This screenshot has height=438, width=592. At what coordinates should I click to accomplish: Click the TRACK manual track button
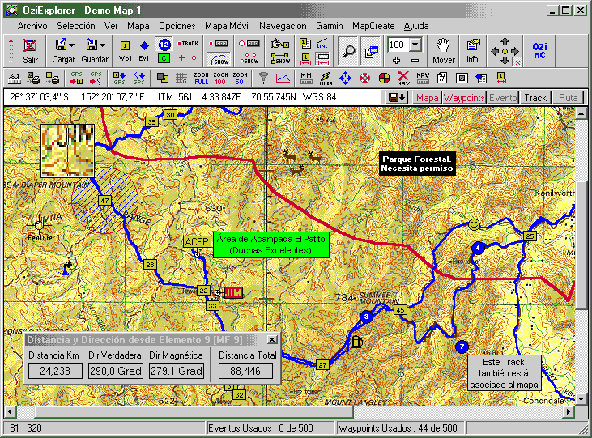188,44
